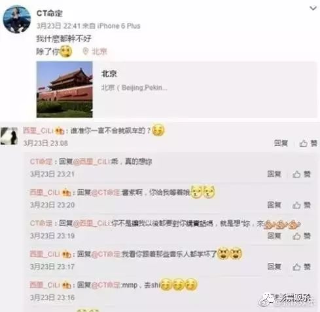Like the 23:19 reply thumbs-up

pyautogui.click(x=302, y=236)
